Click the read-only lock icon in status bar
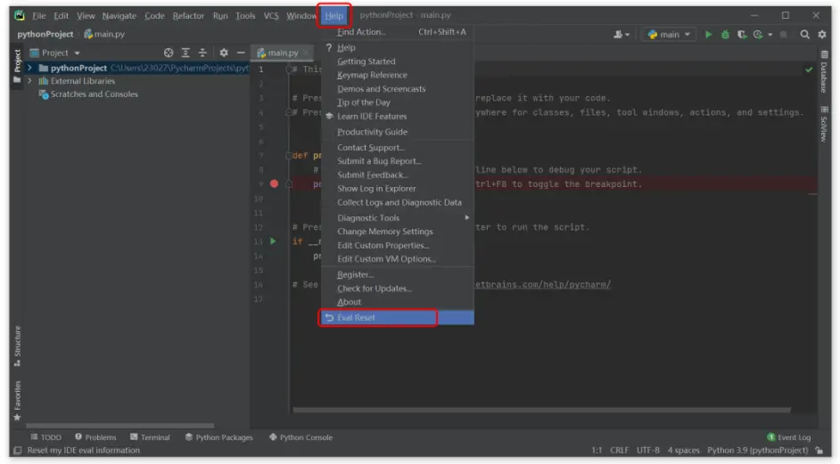The height and width of the screenshot is (464, 840). click(819, 451)
